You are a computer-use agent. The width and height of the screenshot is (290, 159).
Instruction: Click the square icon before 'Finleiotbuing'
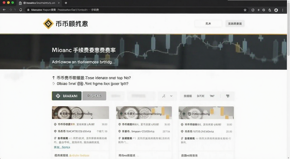pos(189,114)
